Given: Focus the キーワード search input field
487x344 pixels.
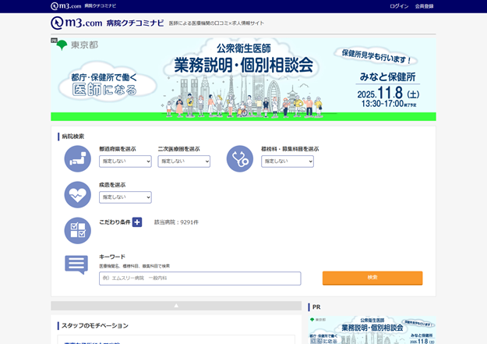Looking at the screenshot, I should (x=200, y=278).
